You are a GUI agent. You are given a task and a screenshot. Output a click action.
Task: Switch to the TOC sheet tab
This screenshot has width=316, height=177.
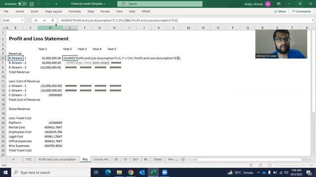[29, 159]
